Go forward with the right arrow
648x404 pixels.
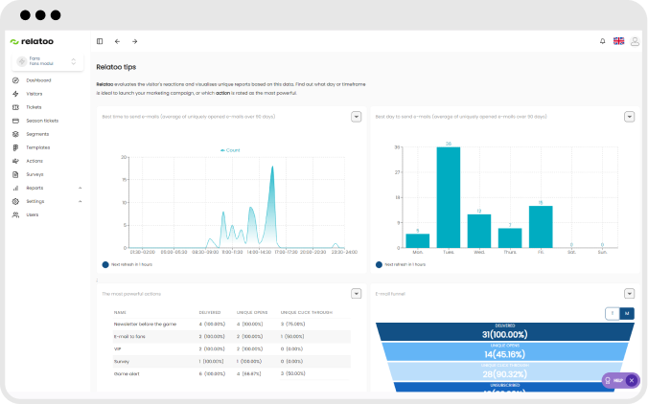tap(135, 41)
